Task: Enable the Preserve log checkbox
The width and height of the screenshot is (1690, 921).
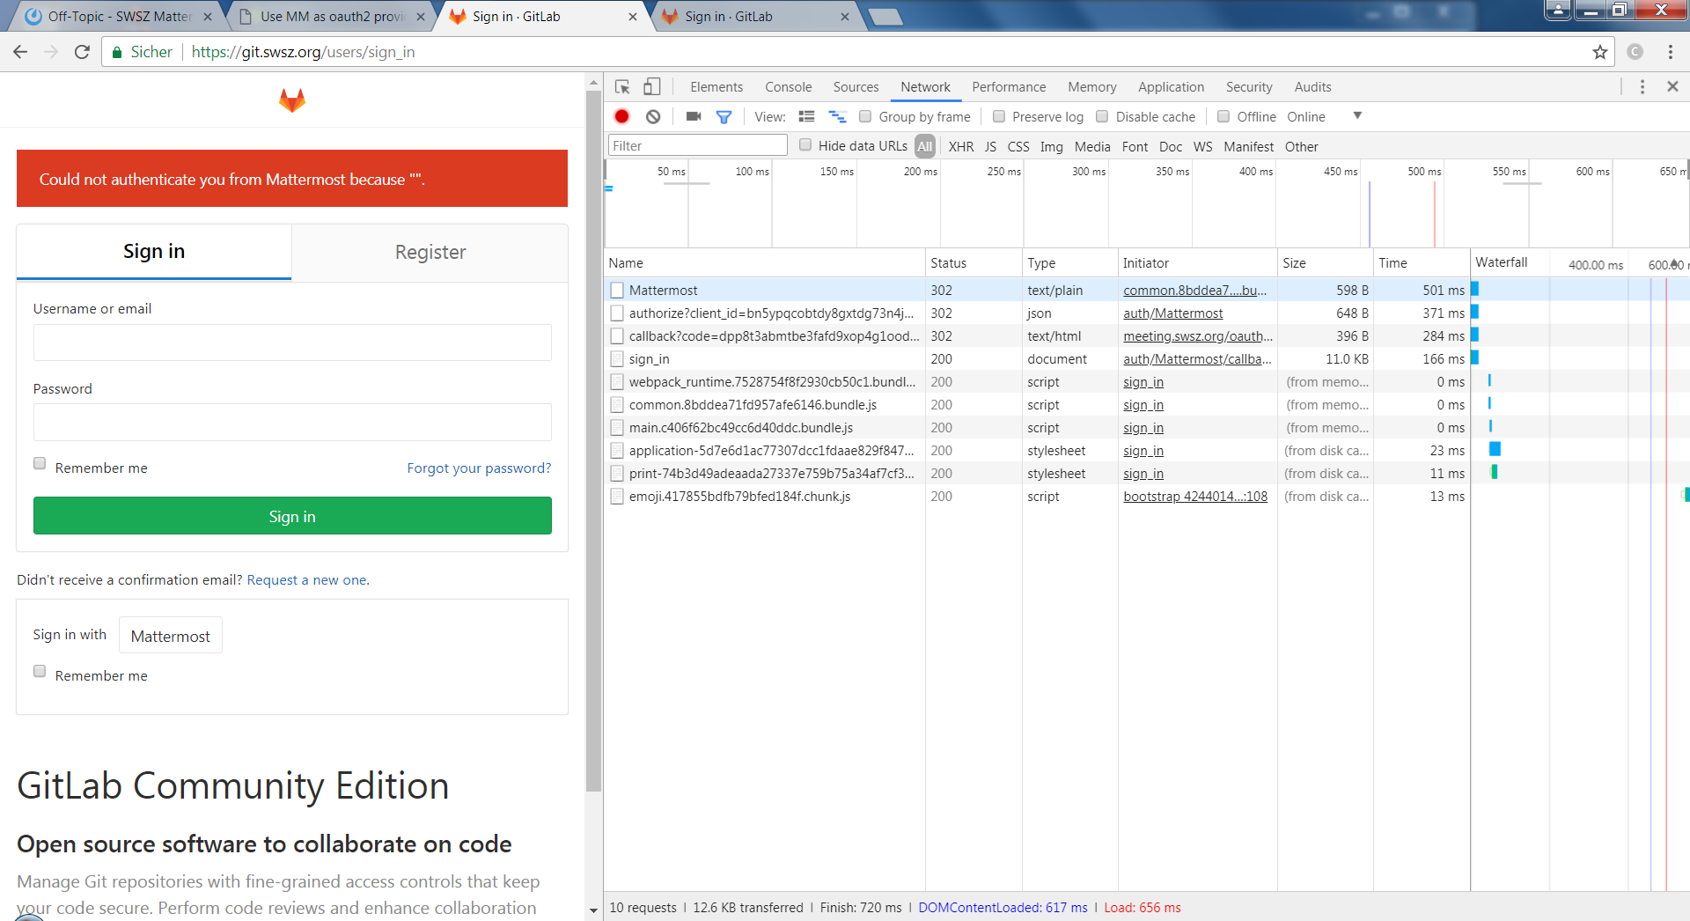Action: click(999, 116)
